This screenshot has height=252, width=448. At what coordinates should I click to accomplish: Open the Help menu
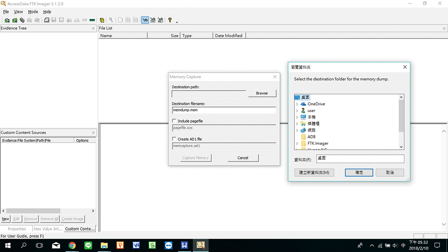[x=47, y=12]
